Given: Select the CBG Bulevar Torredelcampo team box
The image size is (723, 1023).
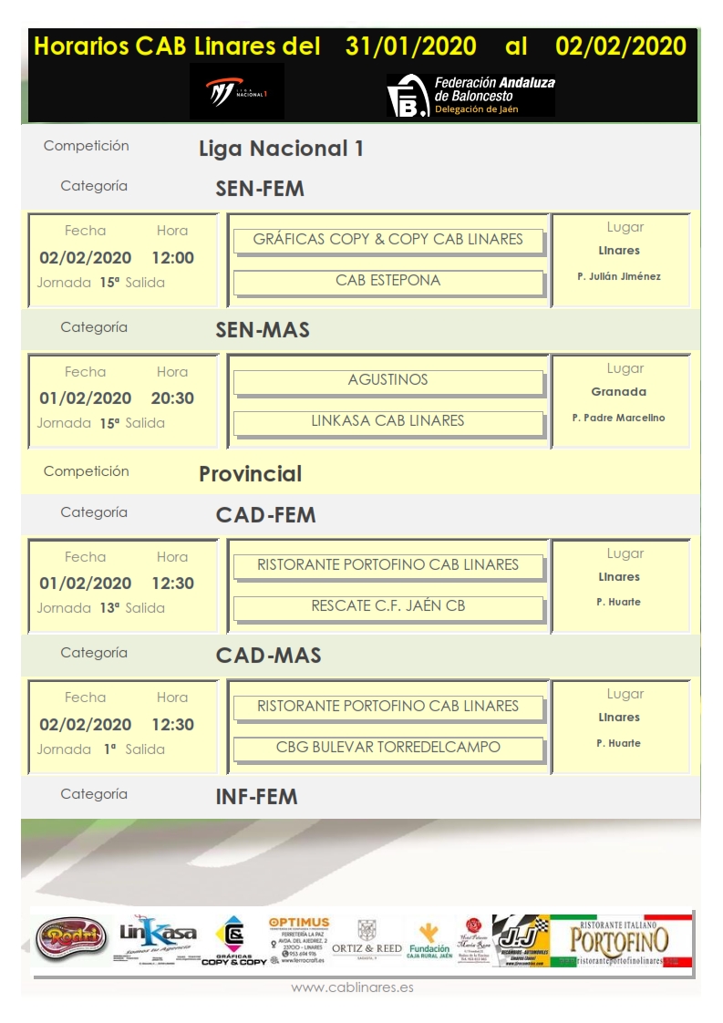Looking at the screenshot, I should coord(387,748).
